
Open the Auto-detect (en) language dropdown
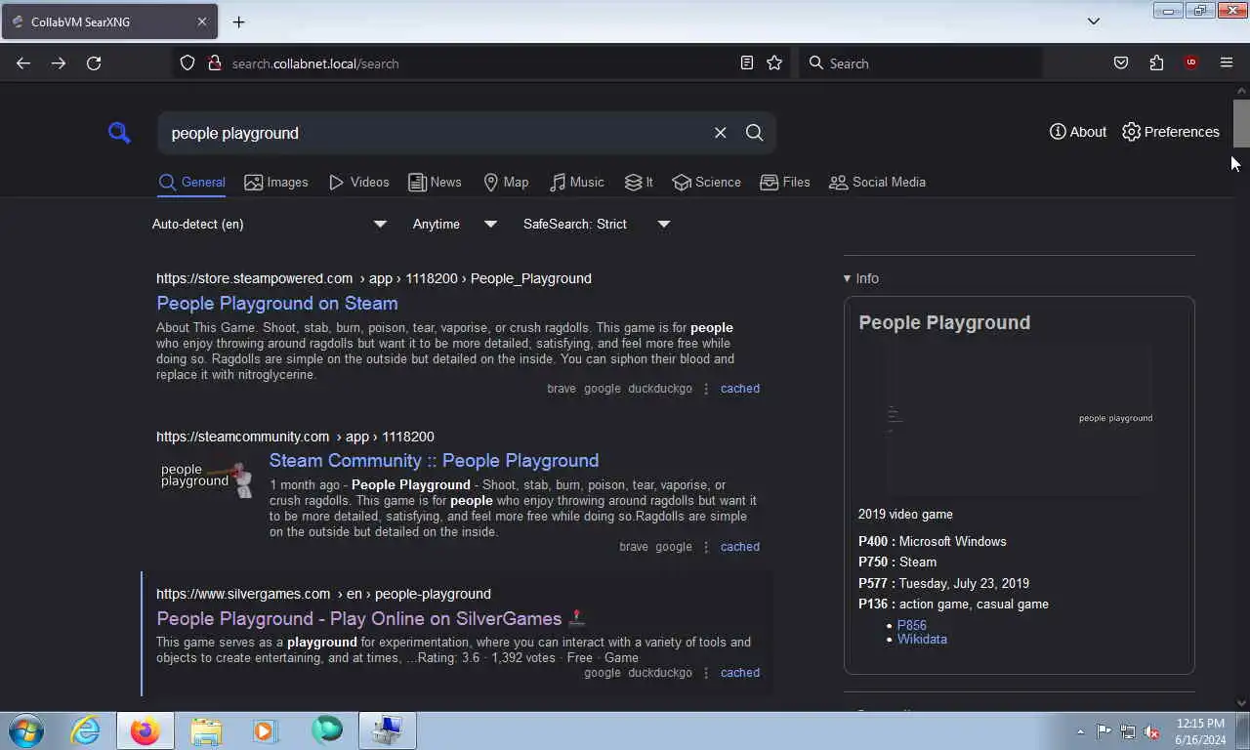(270, 224)
